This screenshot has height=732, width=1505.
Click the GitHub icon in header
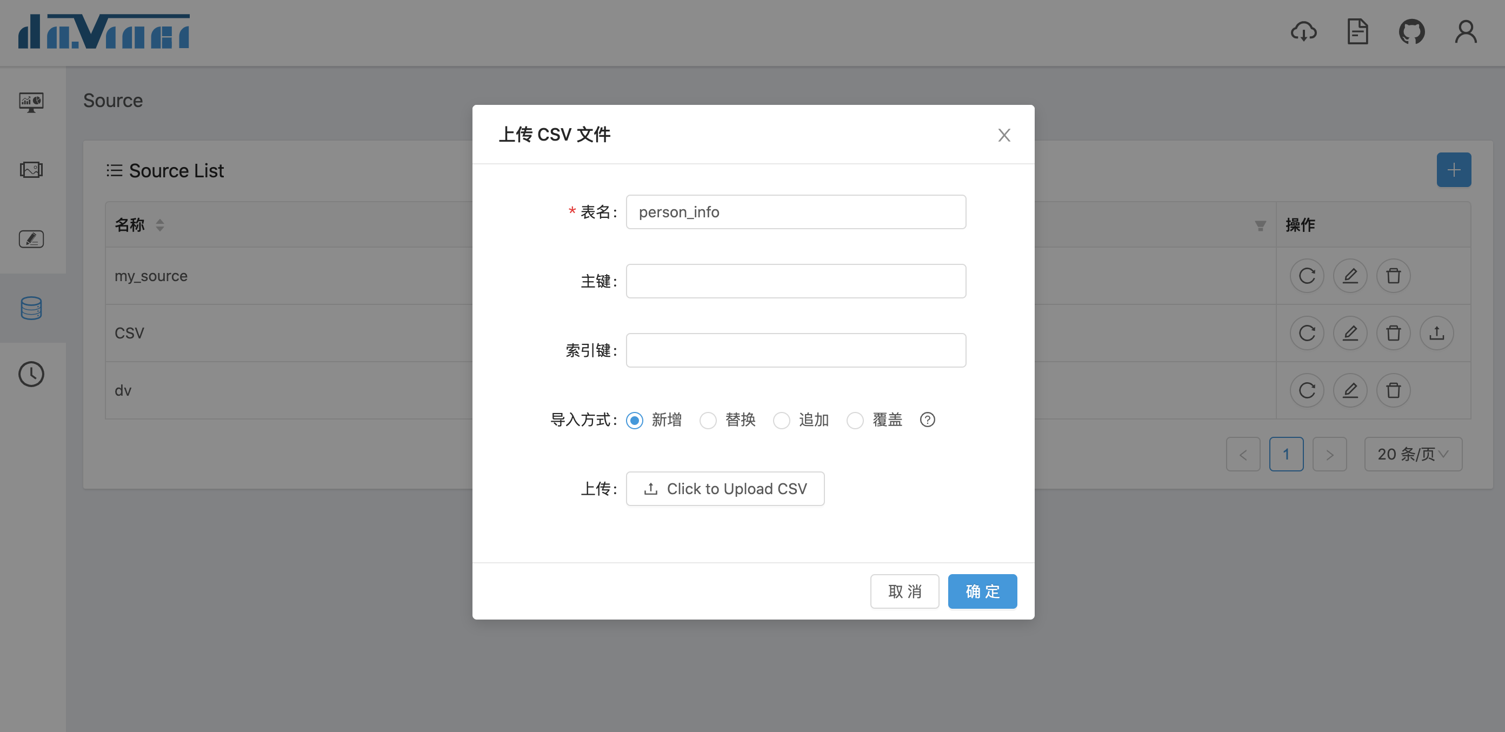(x=1411, y=31)
